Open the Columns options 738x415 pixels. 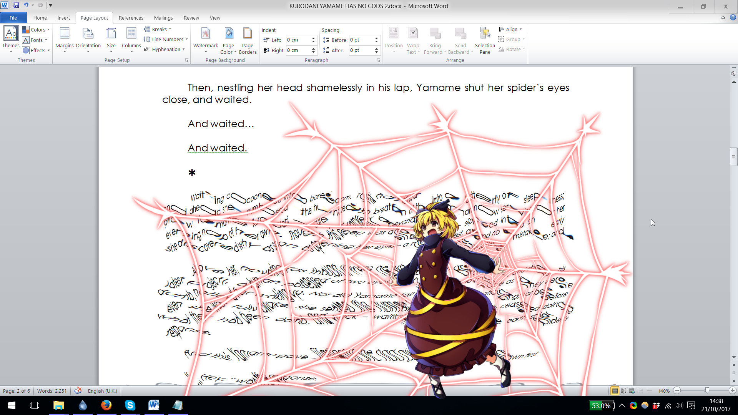[131, 40]
